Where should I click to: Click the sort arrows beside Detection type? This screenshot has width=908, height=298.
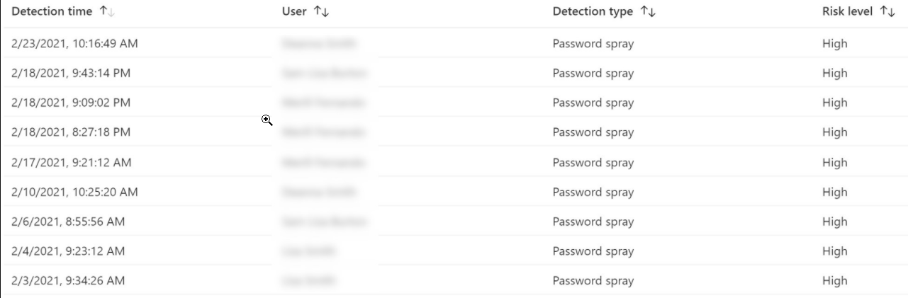coord(647,11)
